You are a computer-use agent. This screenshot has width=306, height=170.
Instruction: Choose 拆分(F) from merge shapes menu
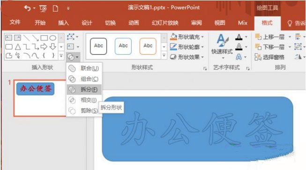[x=84, y=89]
